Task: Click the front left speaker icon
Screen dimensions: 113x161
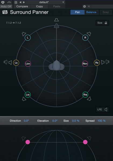Action: (x=24, y=34)
